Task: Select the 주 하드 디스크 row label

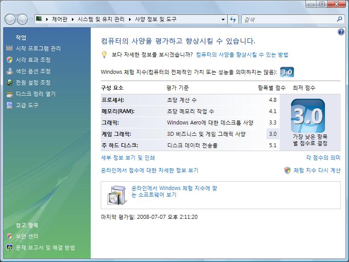Action: pos(120,145)
